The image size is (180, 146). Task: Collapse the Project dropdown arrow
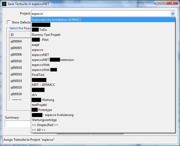(172, 13)
